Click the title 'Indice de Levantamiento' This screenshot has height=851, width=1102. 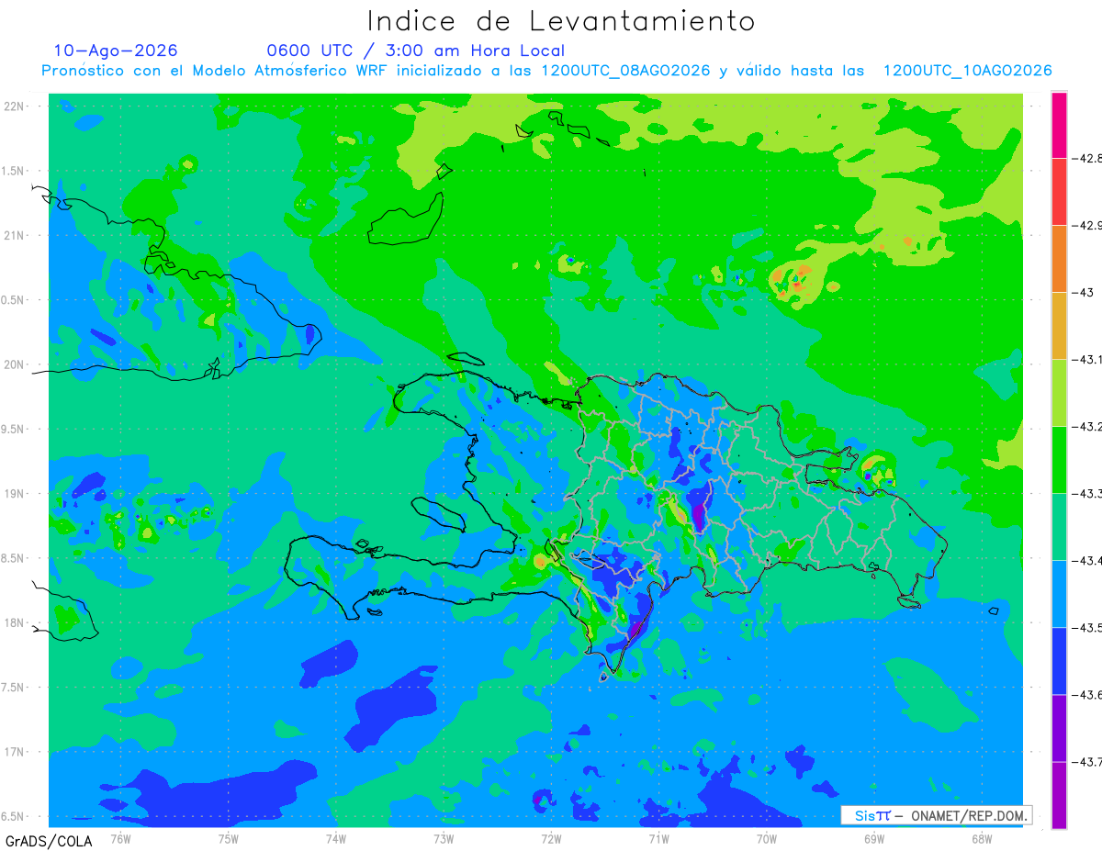[x=561, y=21]
